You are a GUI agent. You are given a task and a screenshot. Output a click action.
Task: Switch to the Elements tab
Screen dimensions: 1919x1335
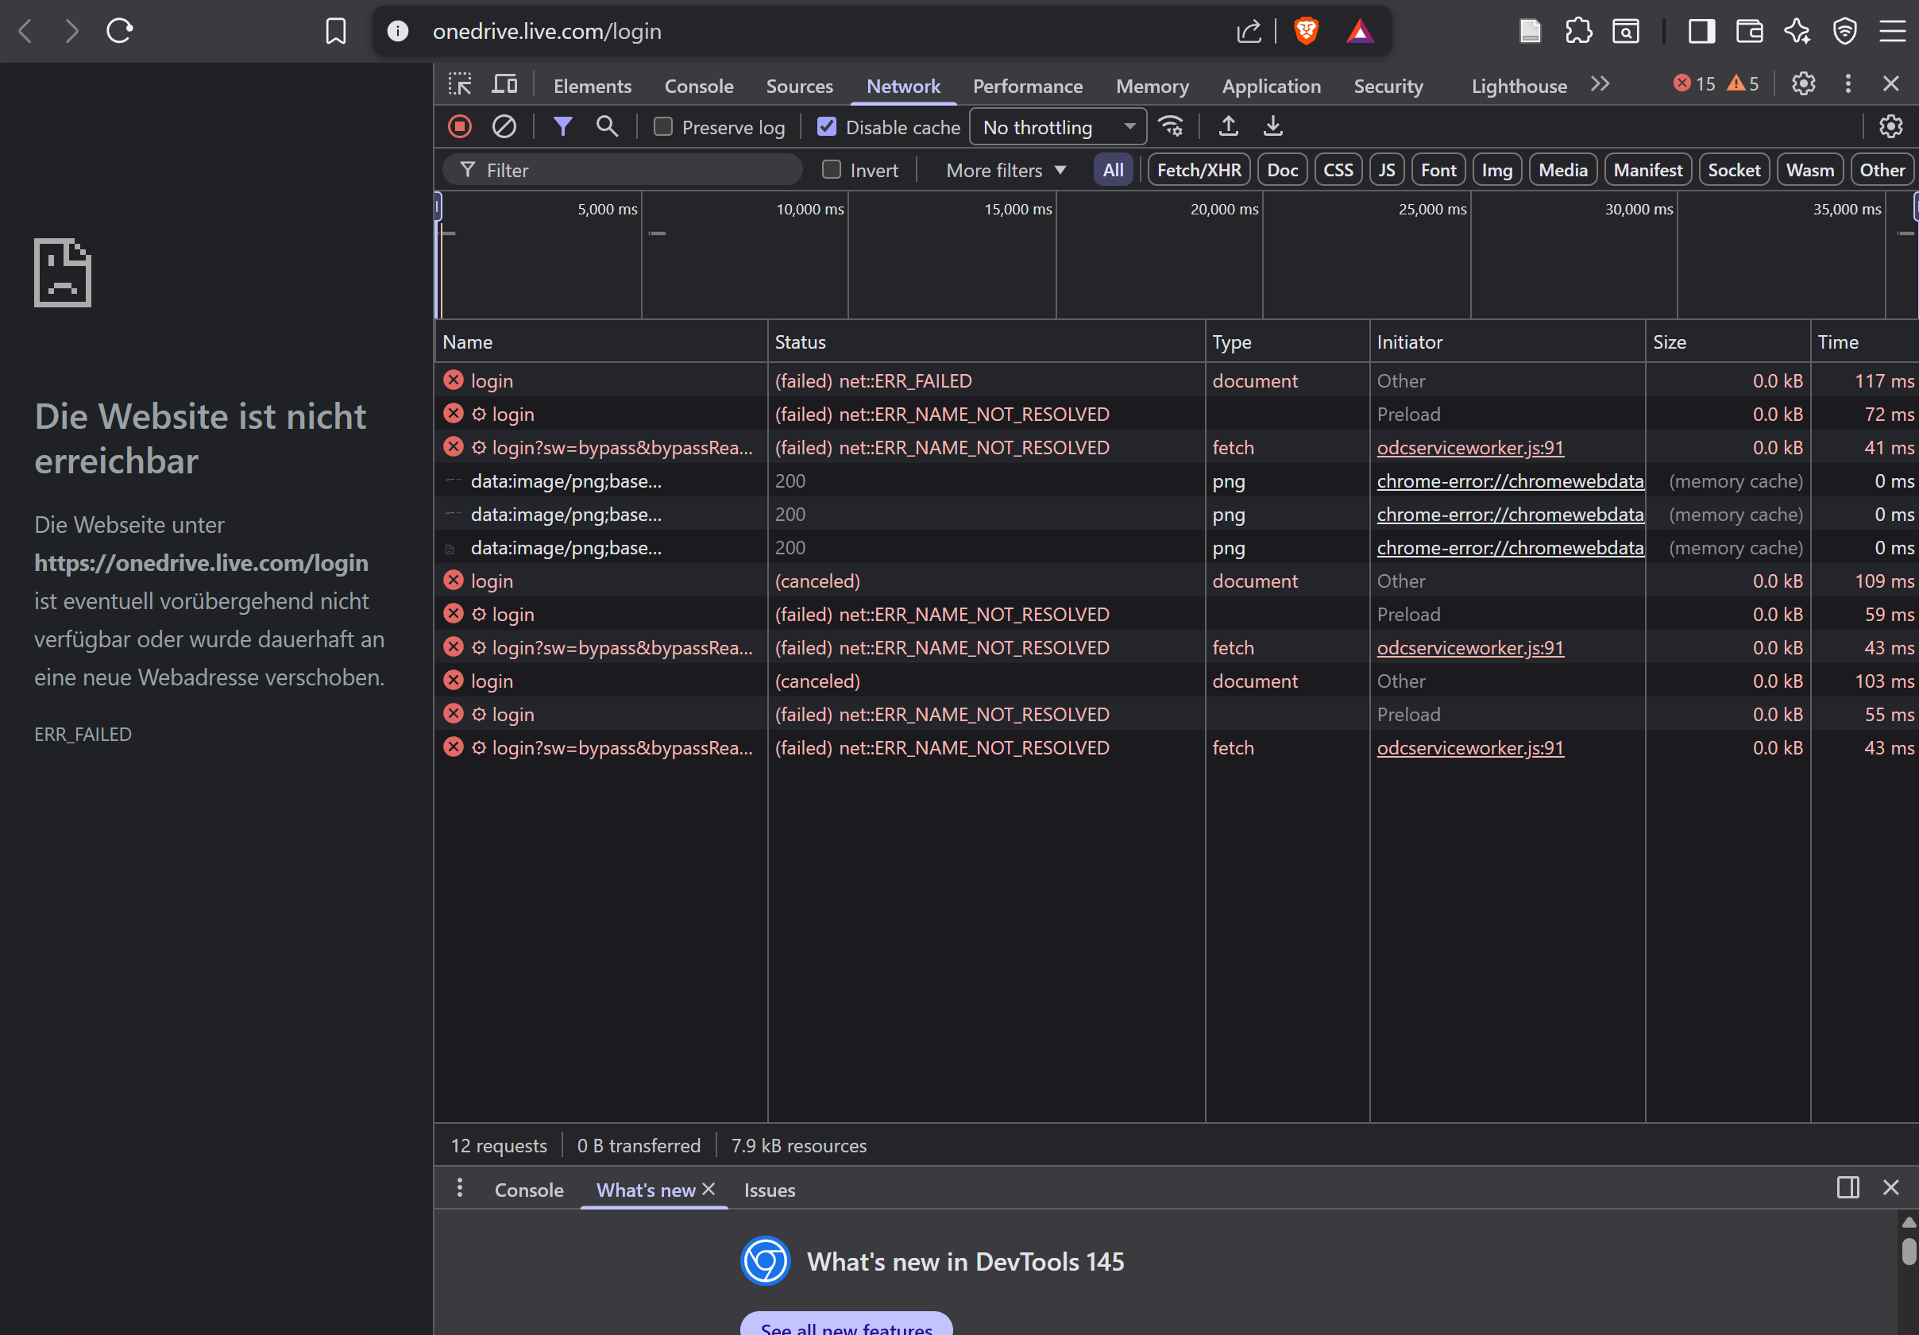[x=592, y=86]
